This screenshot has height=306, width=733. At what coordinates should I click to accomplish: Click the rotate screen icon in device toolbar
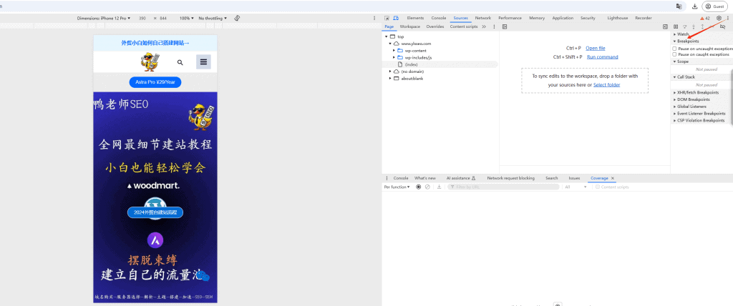coord(237,18)
